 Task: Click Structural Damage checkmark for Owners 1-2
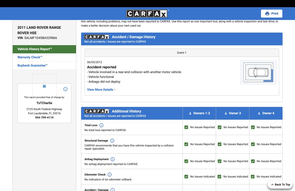point(186,144)
